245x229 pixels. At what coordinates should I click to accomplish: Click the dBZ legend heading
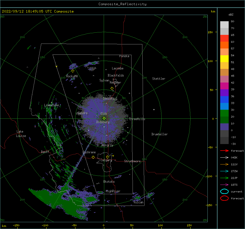pos(231,14)
